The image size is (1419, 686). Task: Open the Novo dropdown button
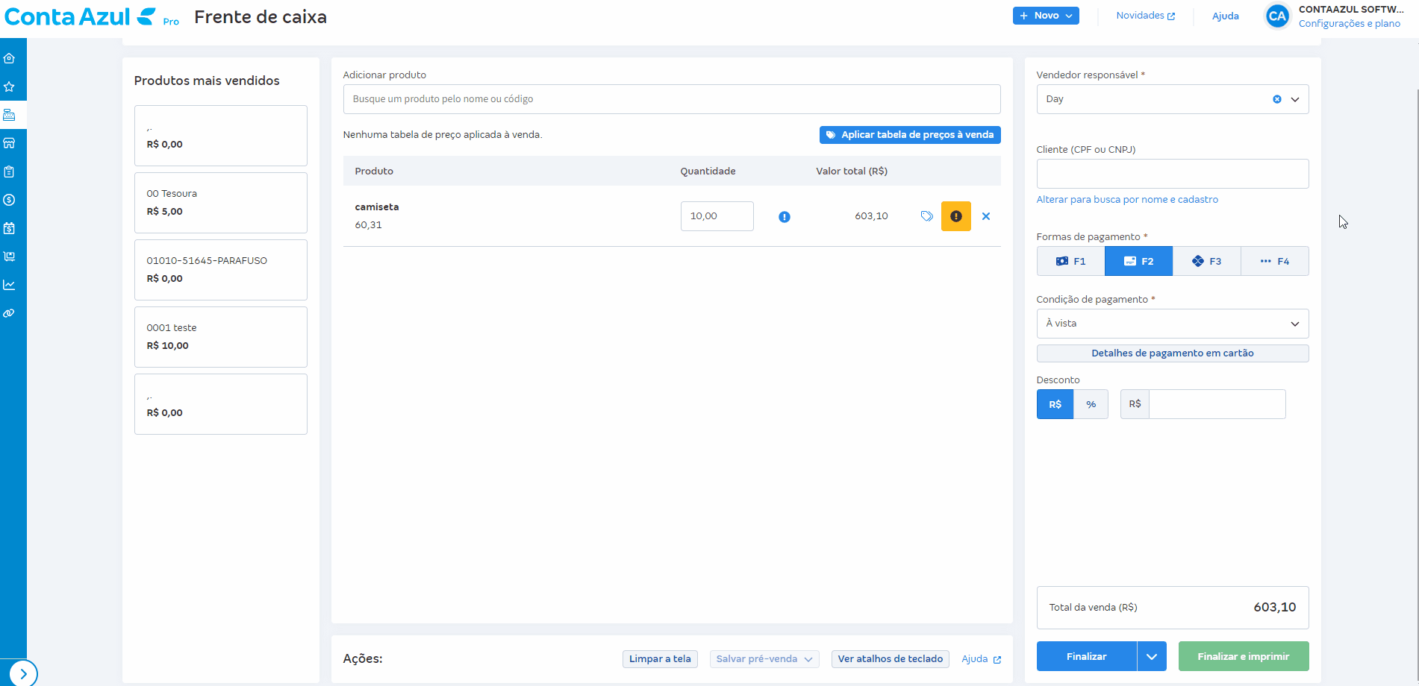(1046, 16)
